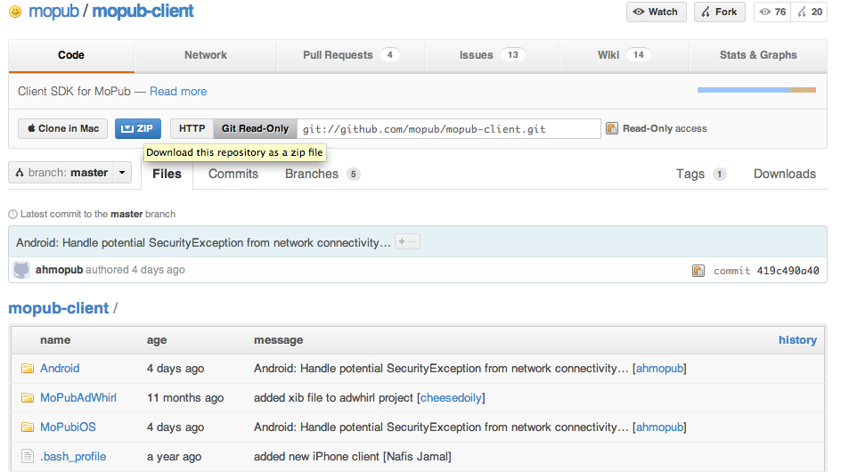Open the Commits subtab
Screen dimensions: 849x472
point(233,174)
